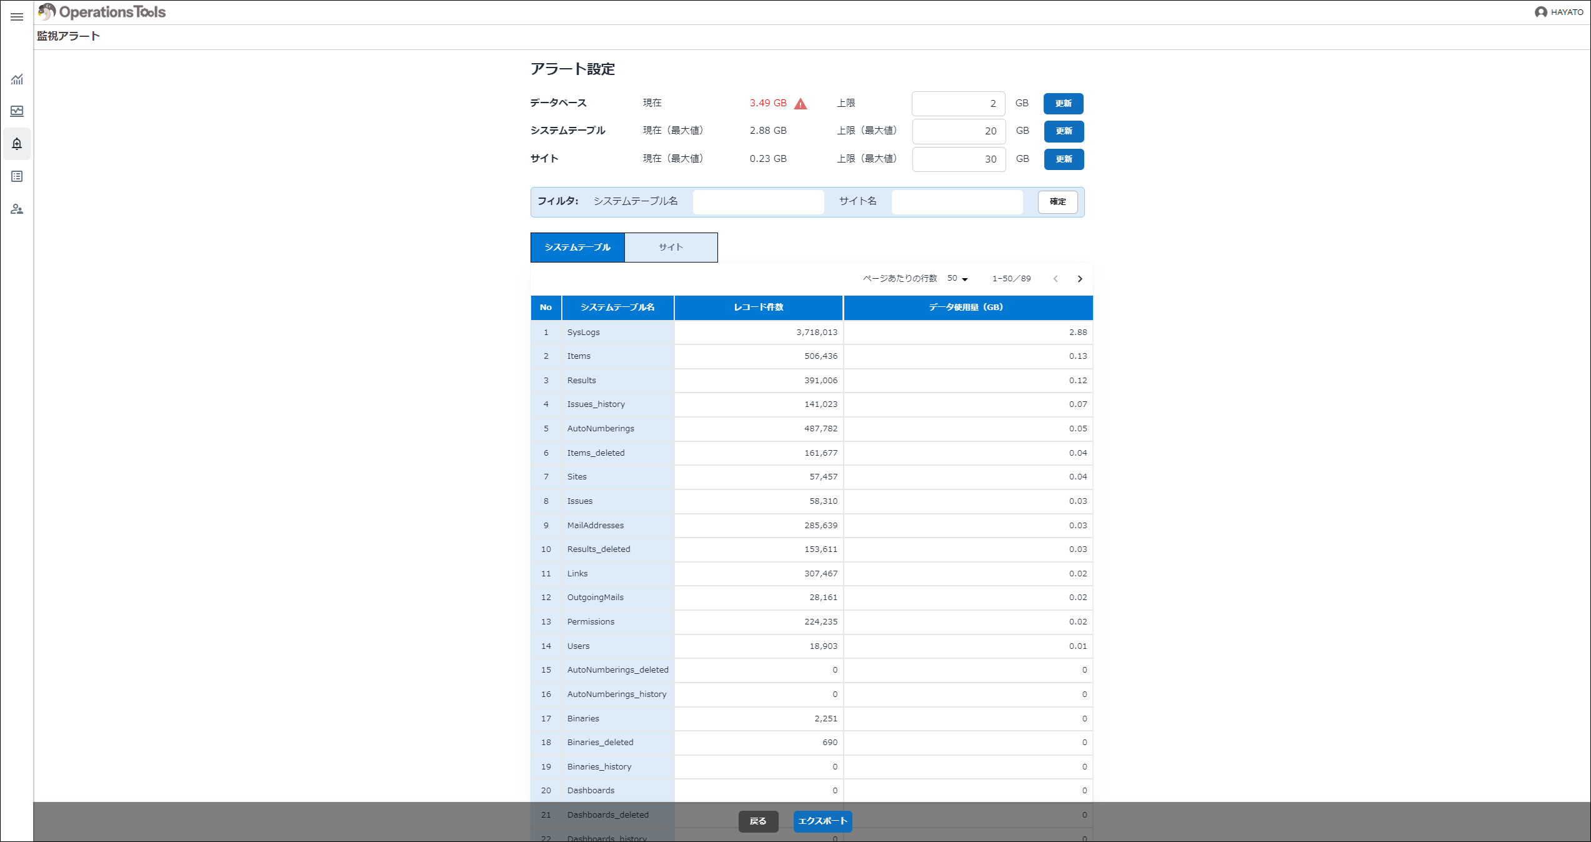This screenshot has width=1591, height=842.
Task: Click record count 506,436
Action: pyautogui.click(x=820, y=356)
